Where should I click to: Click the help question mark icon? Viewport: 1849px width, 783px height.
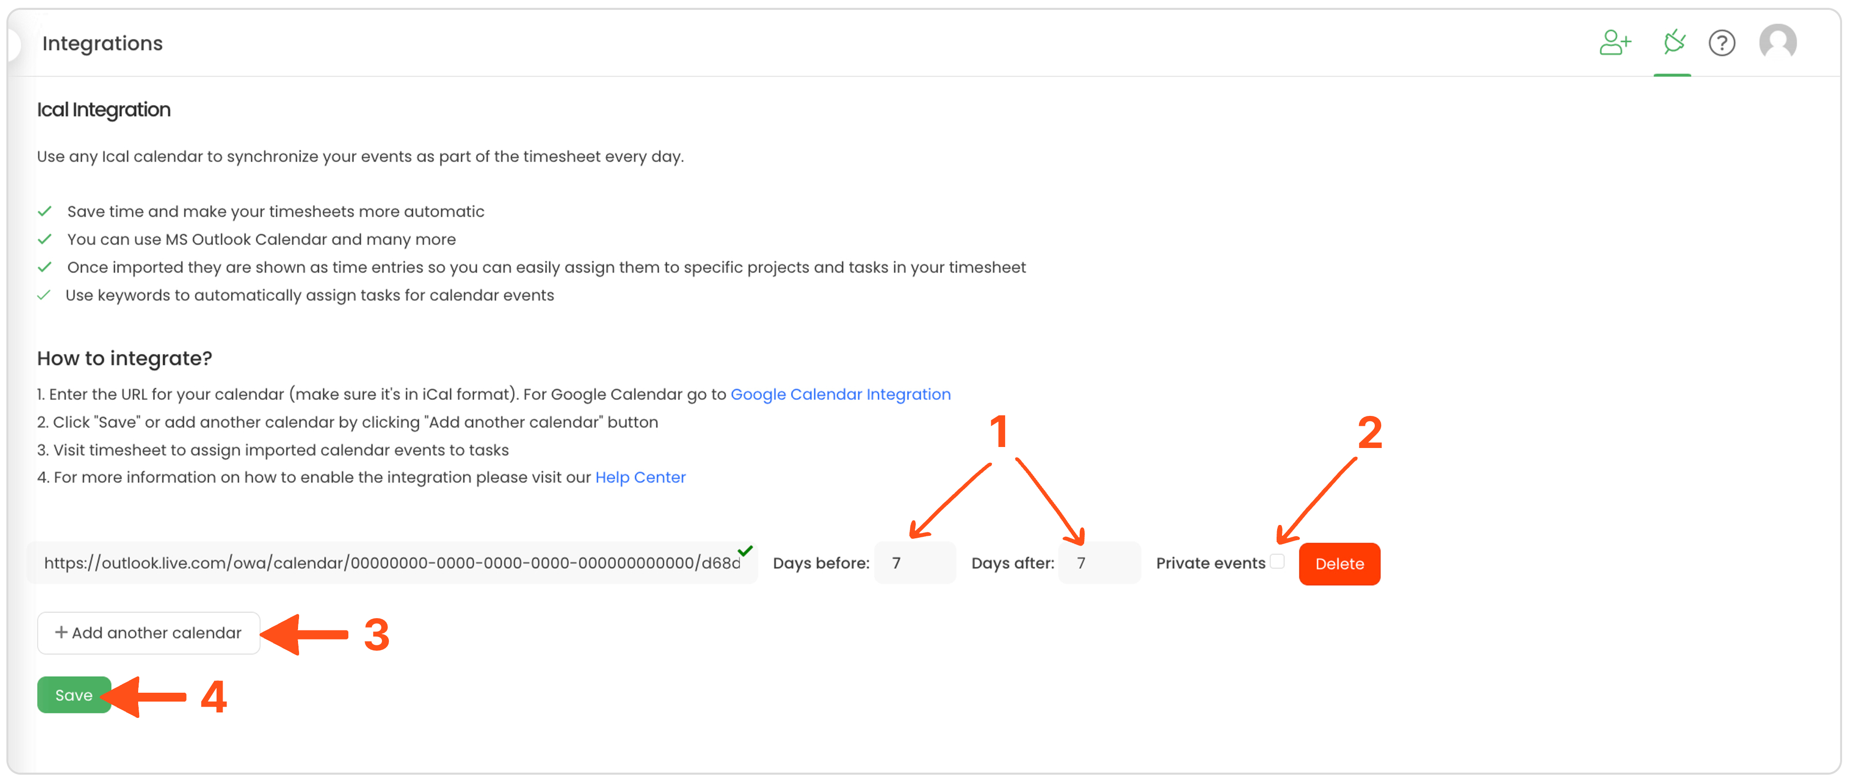[1721, 43]
